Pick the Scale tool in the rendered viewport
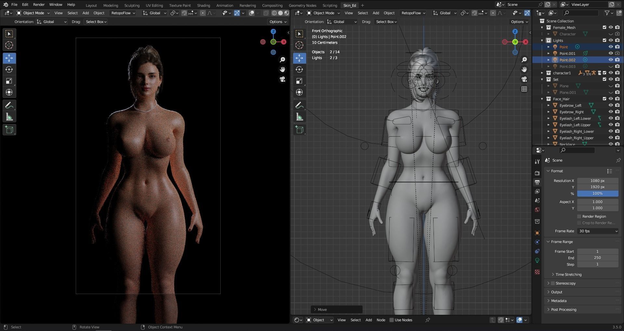 (9, 81)
